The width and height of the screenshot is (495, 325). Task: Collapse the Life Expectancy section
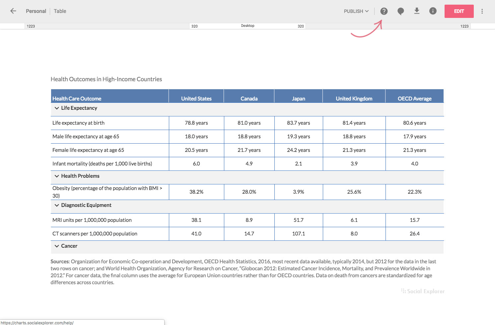[x=57, y=108]
